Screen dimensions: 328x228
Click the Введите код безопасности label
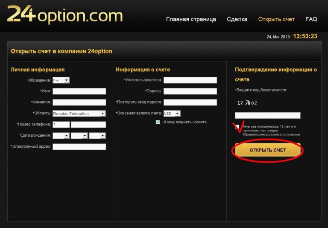pos(261,90)
